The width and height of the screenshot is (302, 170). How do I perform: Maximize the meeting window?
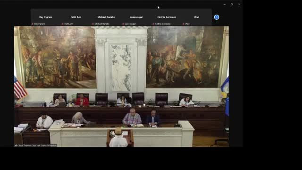coord(232,4)
